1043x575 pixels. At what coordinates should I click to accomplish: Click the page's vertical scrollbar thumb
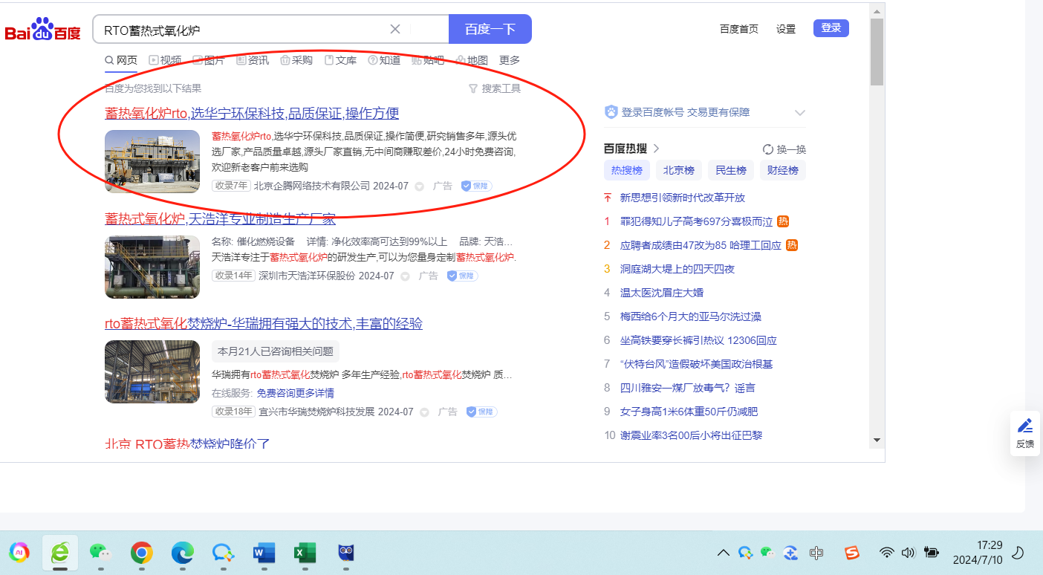coord(877,52)
